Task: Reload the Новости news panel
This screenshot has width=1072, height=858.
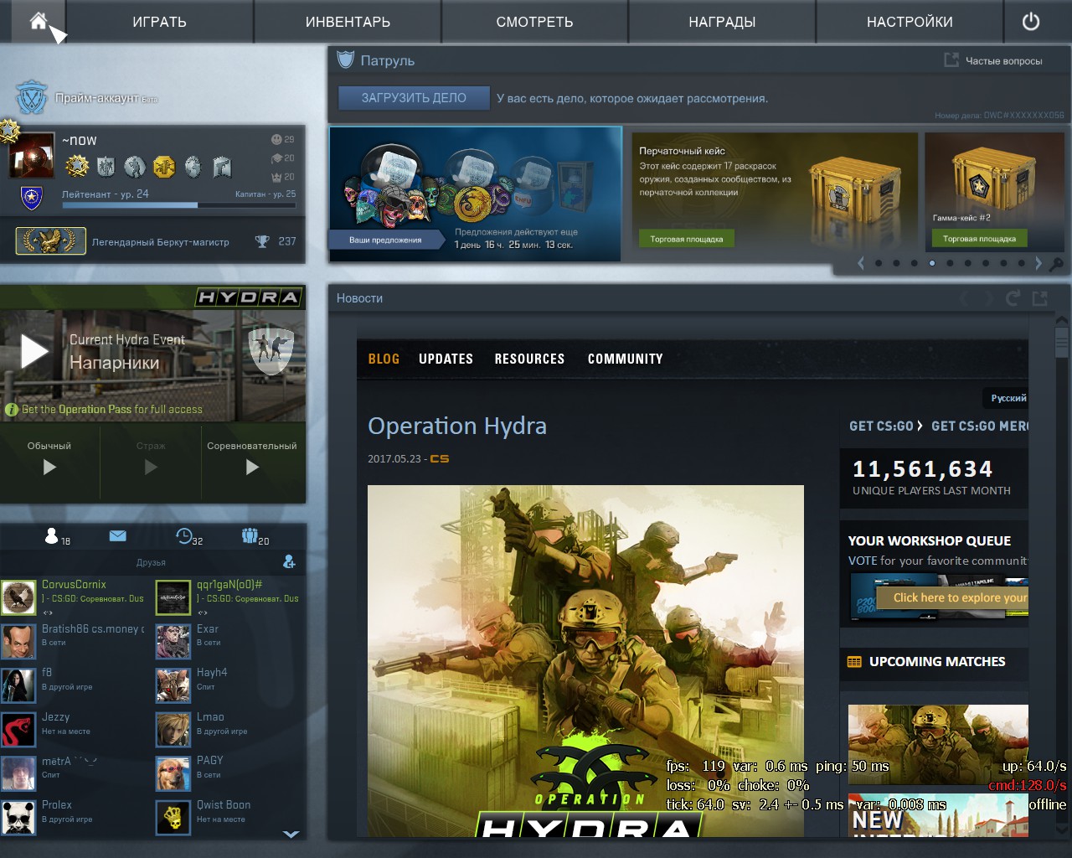Action: click(x=1013, y=298)
